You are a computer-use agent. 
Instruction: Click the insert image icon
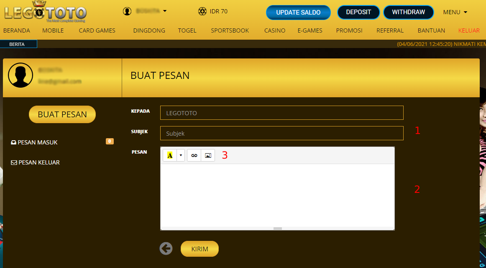(x=208, y=155)
